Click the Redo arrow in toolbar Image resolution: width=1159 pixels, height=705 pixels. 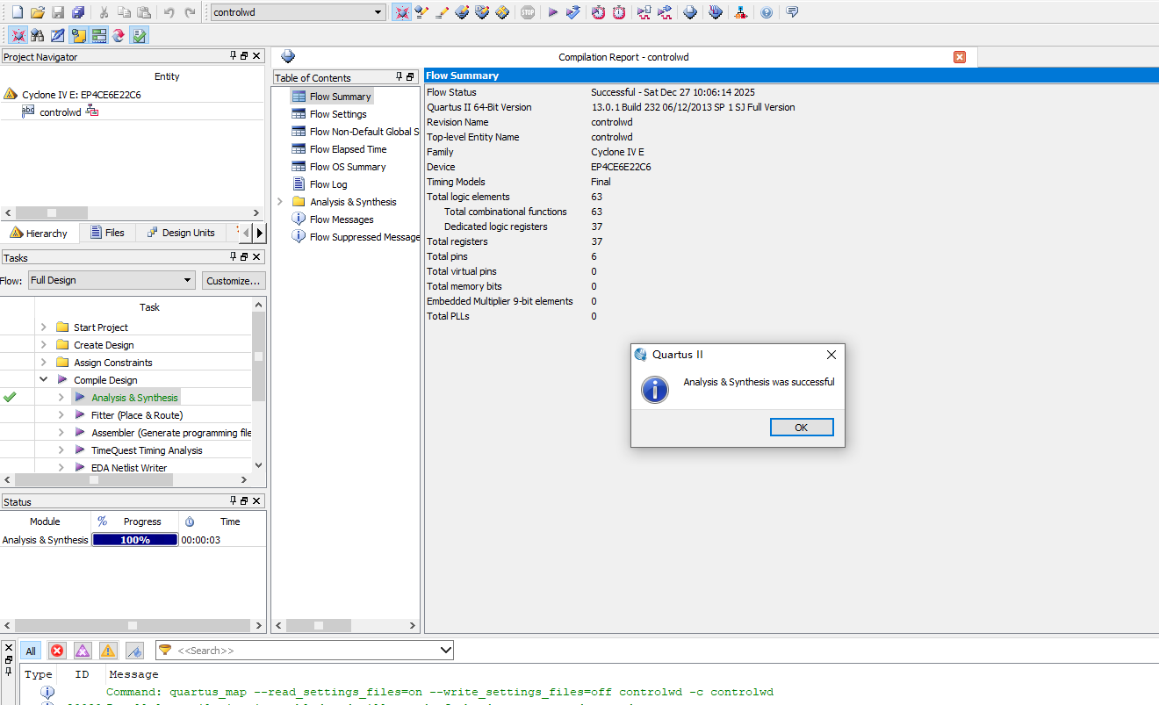(190, 12)
